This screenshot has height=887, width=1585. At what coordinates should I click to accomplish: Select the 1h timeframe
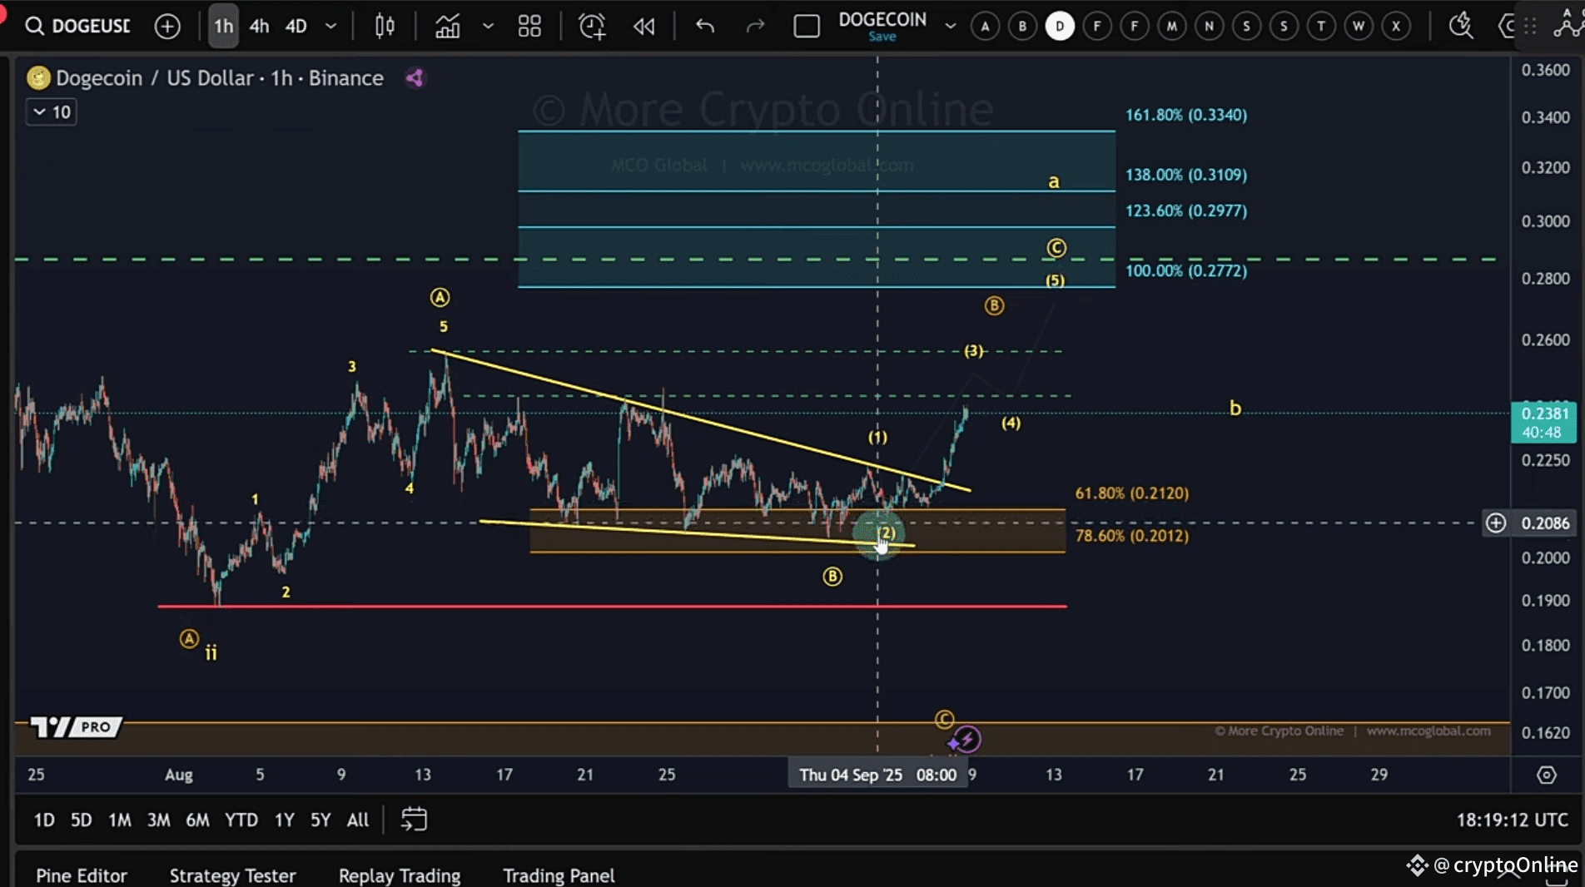pos(223,26)
